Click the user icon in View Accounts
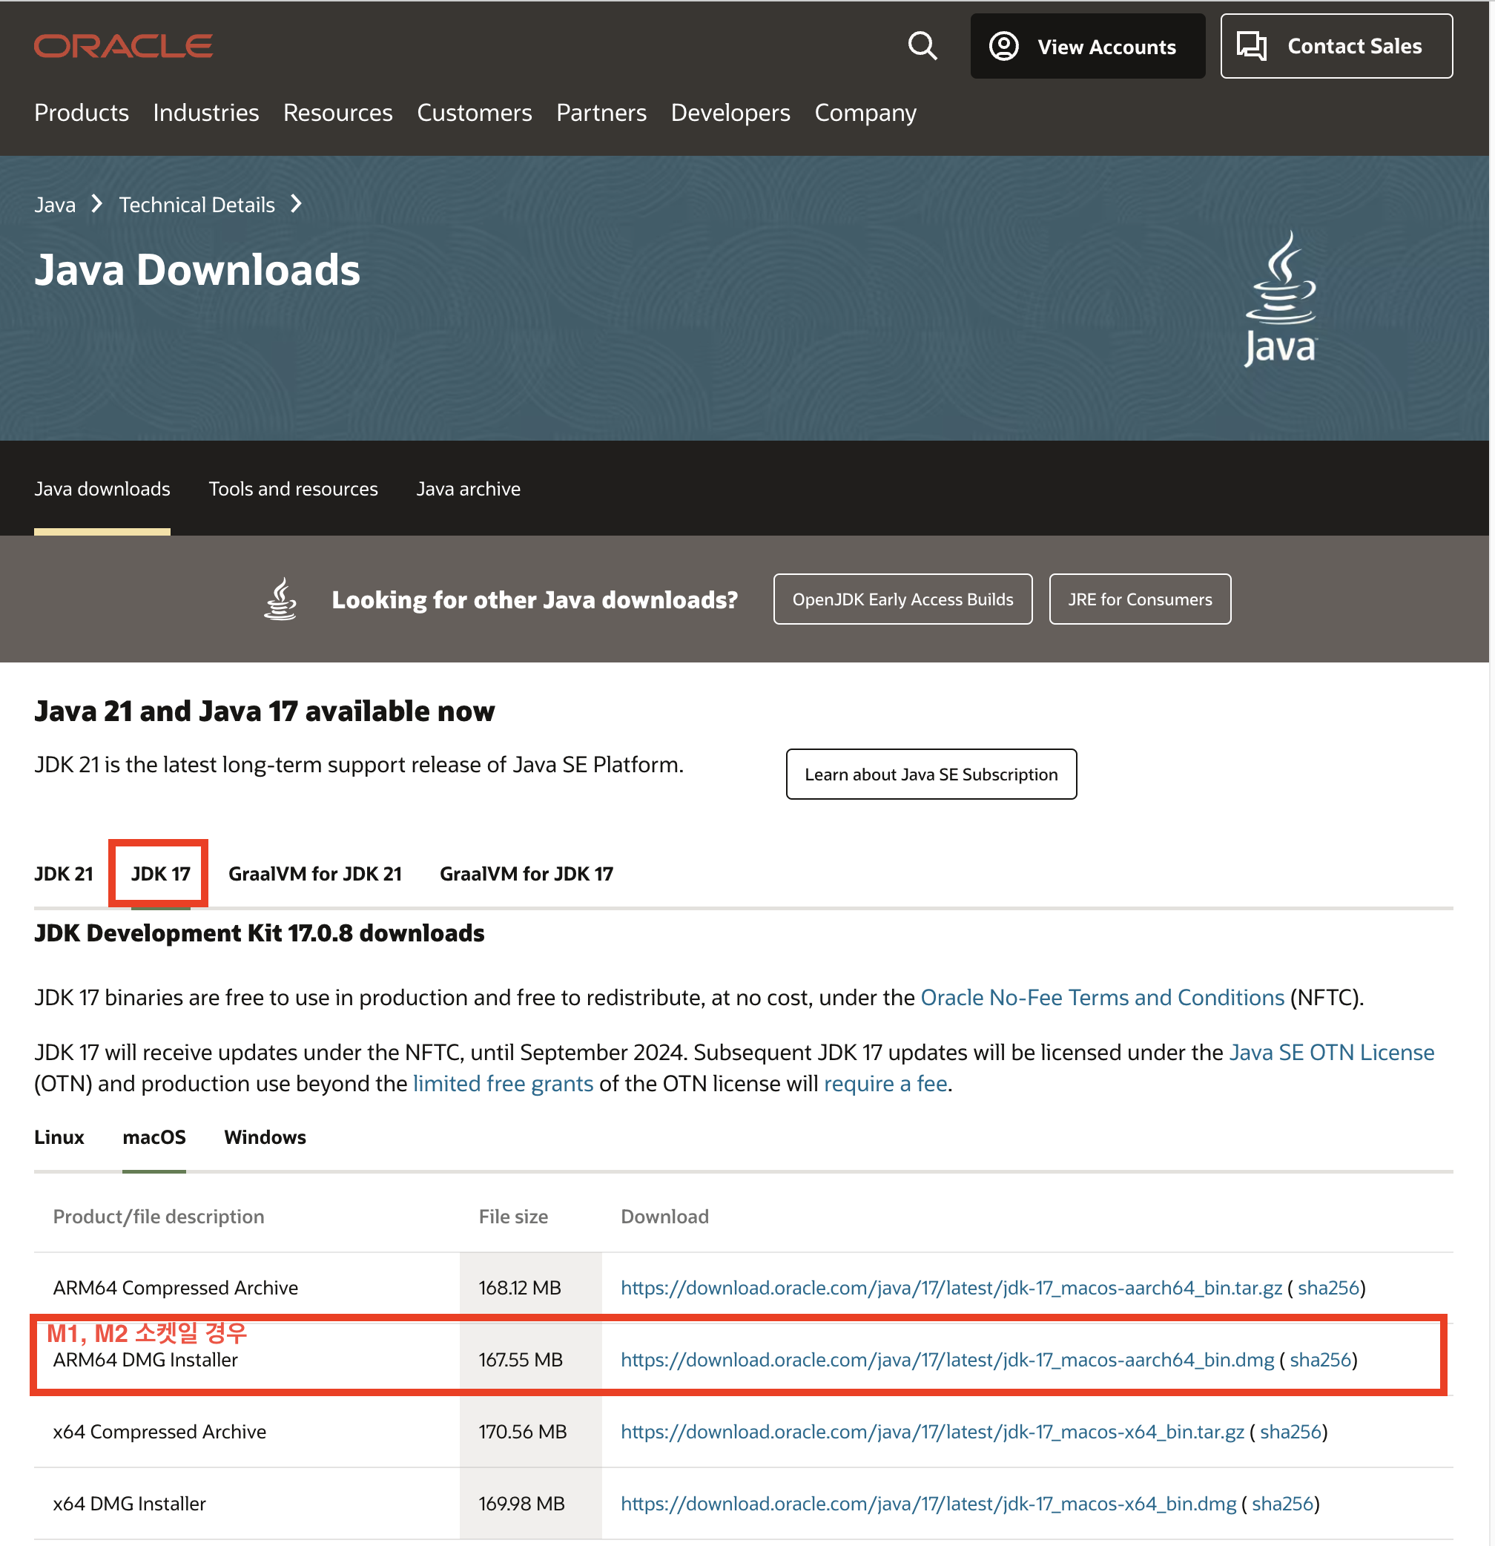The width and height of the screenshot is (1495, 1546). point(1004,47)
